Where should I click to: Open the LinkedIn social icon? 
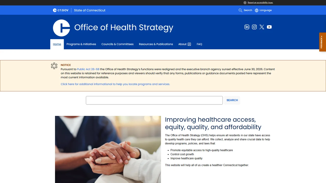pyautogui.click(x=247, y=27)
